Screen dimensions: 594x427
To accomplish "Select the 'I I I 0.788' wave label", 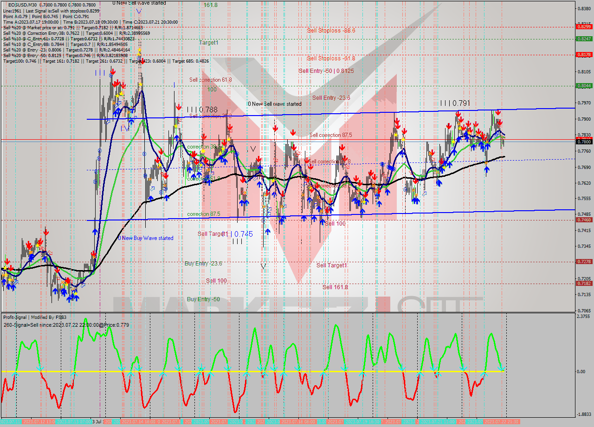I will [x=202, y=110].
